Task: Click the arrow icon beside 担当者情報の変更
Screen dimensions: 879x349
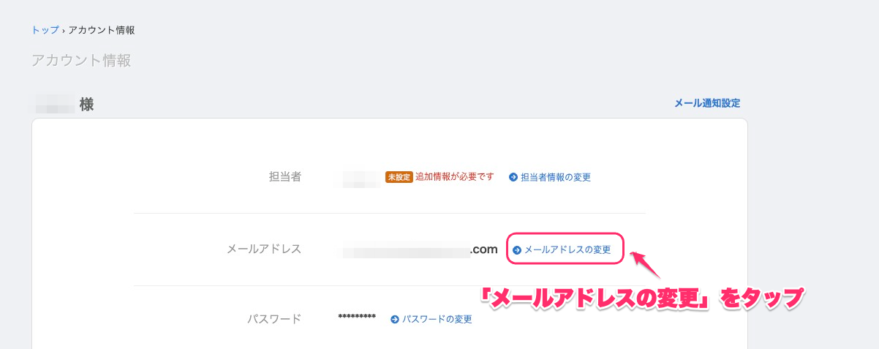Action: coord(513,177)
